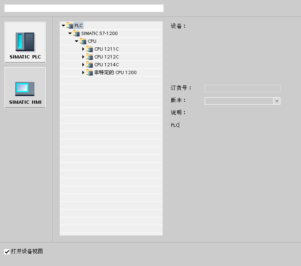Collapse the CPU folder node
The width and height of the screenshot is (301, 266).
[x=77, y=41]
